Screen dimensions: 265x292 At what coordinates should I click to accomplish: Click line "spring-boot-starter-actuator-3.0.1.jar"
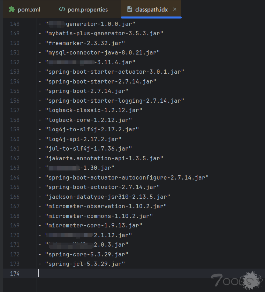(x=115, y=72)
